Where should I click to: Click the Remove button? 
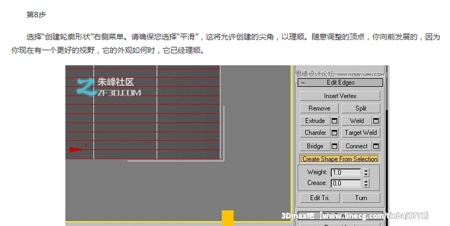point(319,109)
